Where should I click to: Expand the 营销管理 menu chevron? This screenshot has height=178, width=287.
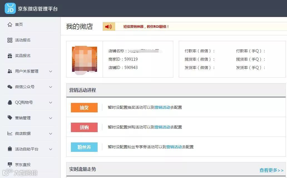click(x=51, y=118)
